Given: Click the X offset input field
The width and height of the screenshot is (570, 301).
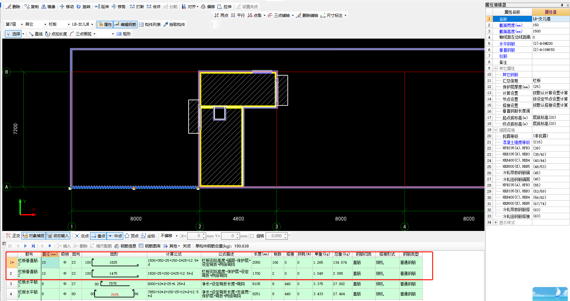Looking at the screenshot, I should coord(196,236).
